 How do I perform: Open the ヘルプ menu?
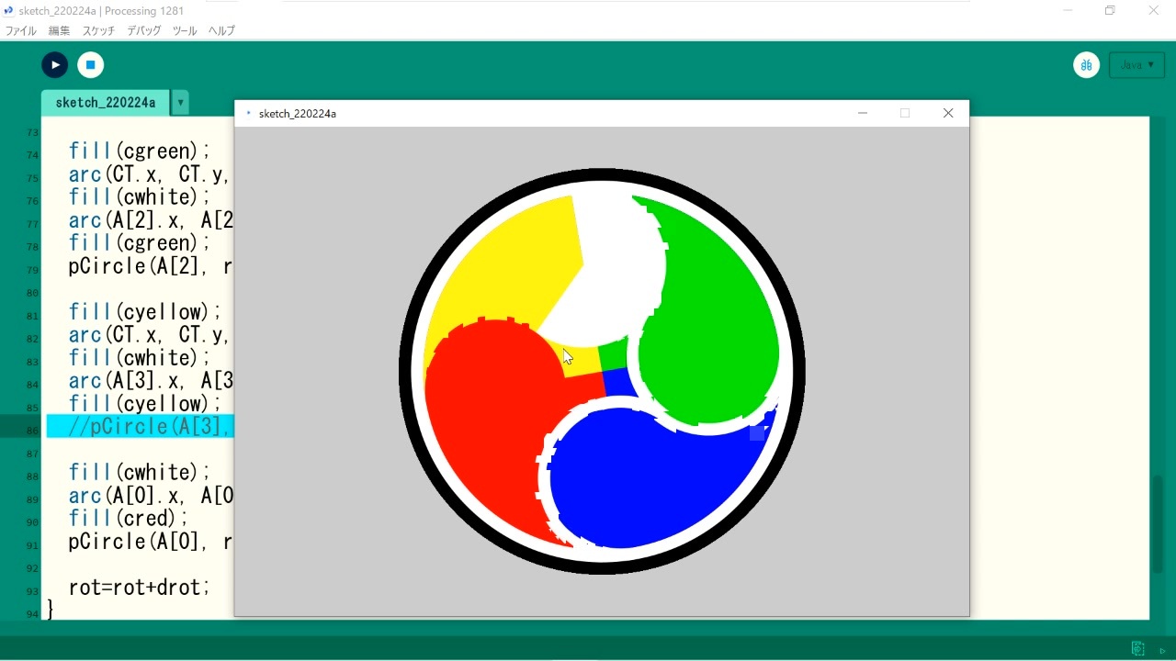click(221, 30)
